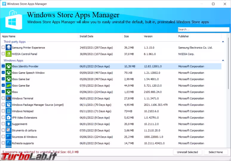
Task: Sort list by Install Date column
Action: (x=87, y=36)
